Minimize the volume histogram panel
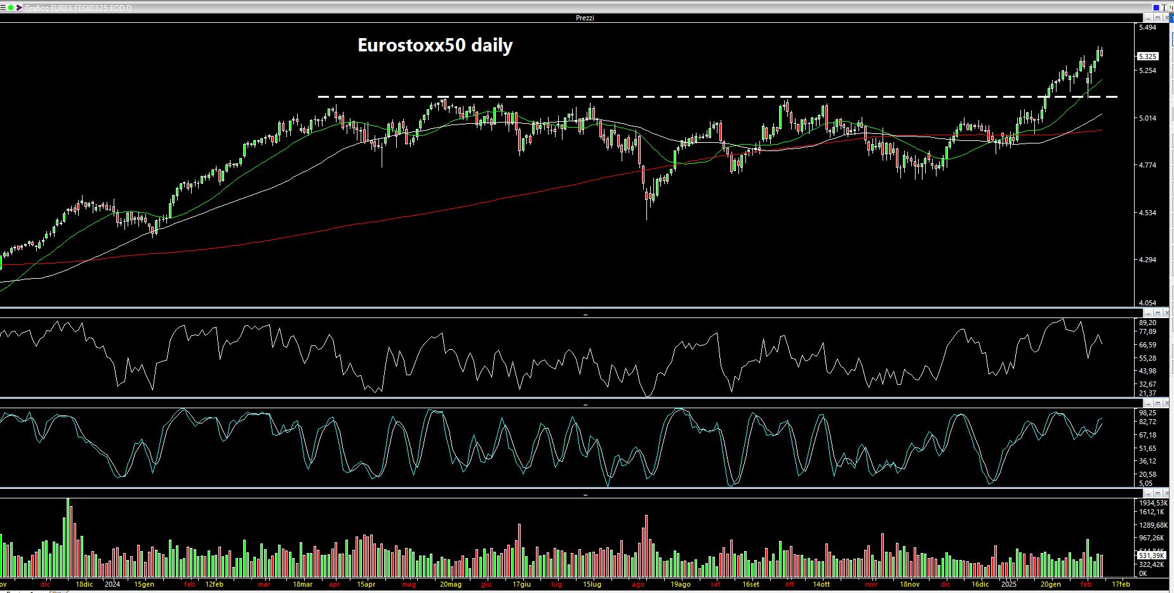Viewport: 1174px width, 593px height. click(x=1148, y=493)
